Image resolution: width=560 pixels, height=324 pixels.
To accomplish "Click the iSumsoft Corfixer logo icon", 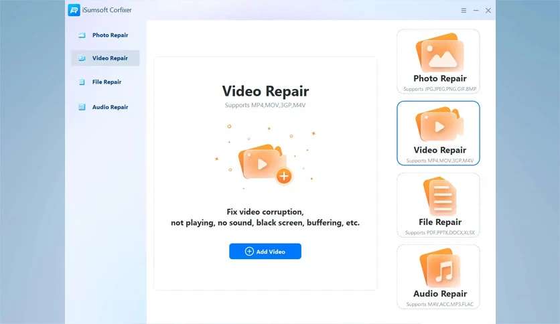I will pyautogui.click(x=74, y=10).
